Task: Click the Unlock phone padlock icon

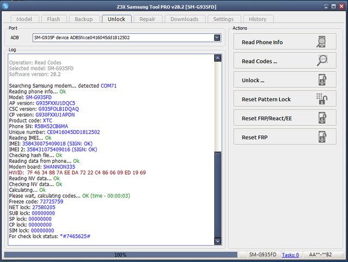Action: click(322, 80)
